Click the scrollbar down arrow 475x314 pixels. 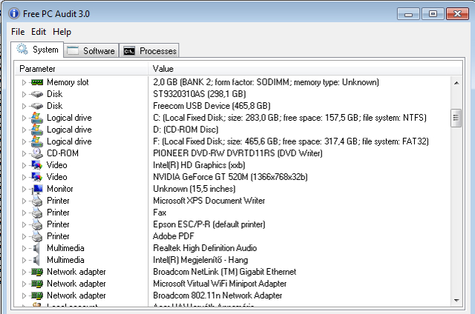[x=456, y=301]
